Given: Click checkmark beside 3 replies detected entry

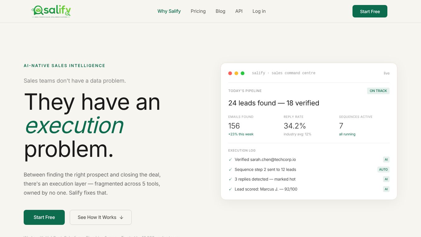Looking at the screenshot, I should tap(230, 179).
